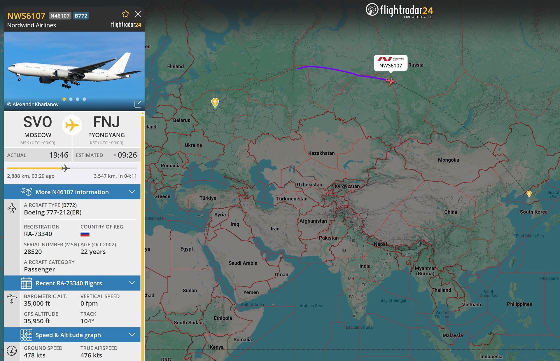Open aircraft photo in external link

click(x=138, y=104)
